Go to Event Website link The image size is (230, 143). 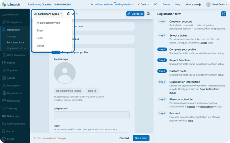click(102, 4)
